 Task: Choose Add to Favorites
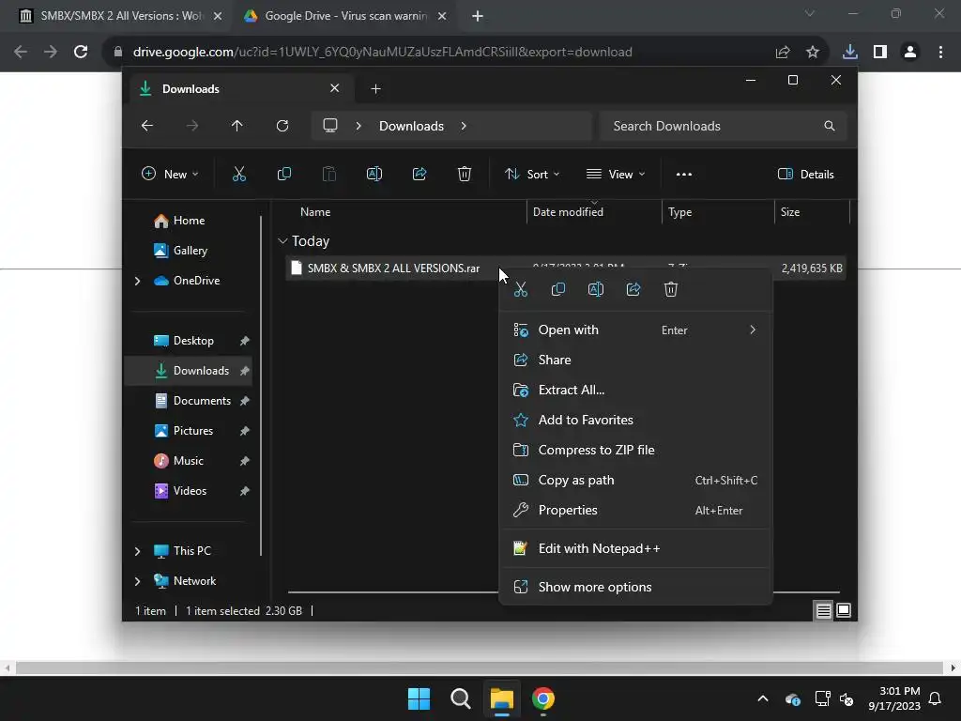635,420
